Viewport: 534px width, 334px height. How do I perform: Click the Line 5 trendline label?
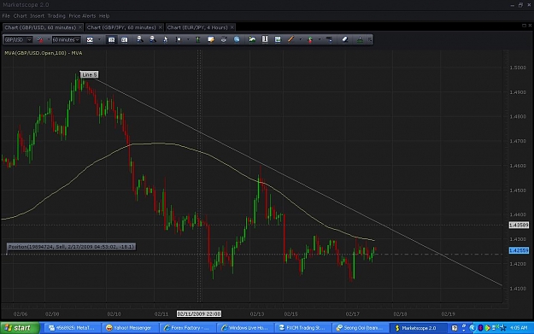[89, 74]
